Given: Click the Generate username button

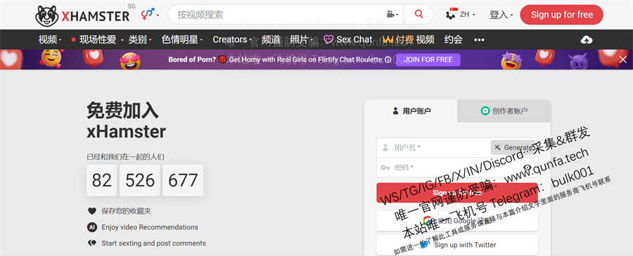Looking at the screenshot, I should pyautogui.click(x=513, y=147).
